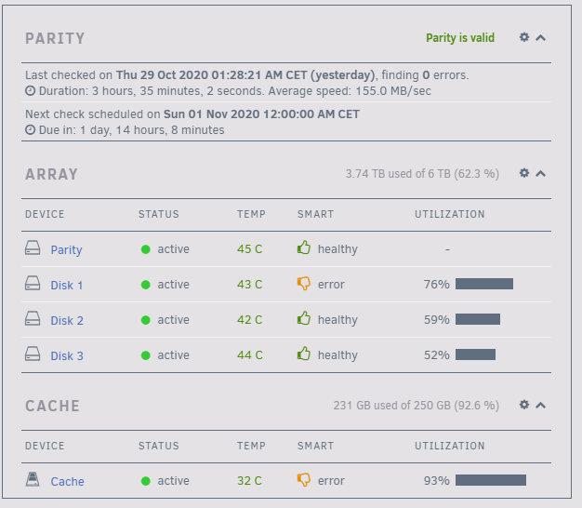
Task: Open the Disk 3 device link
Action: tap(67, 355)
